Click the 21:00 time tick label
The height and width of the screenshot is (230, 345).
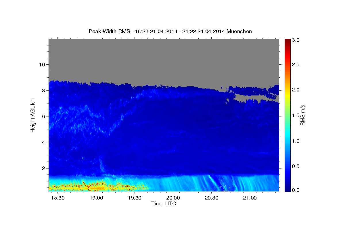click(249, 198)
